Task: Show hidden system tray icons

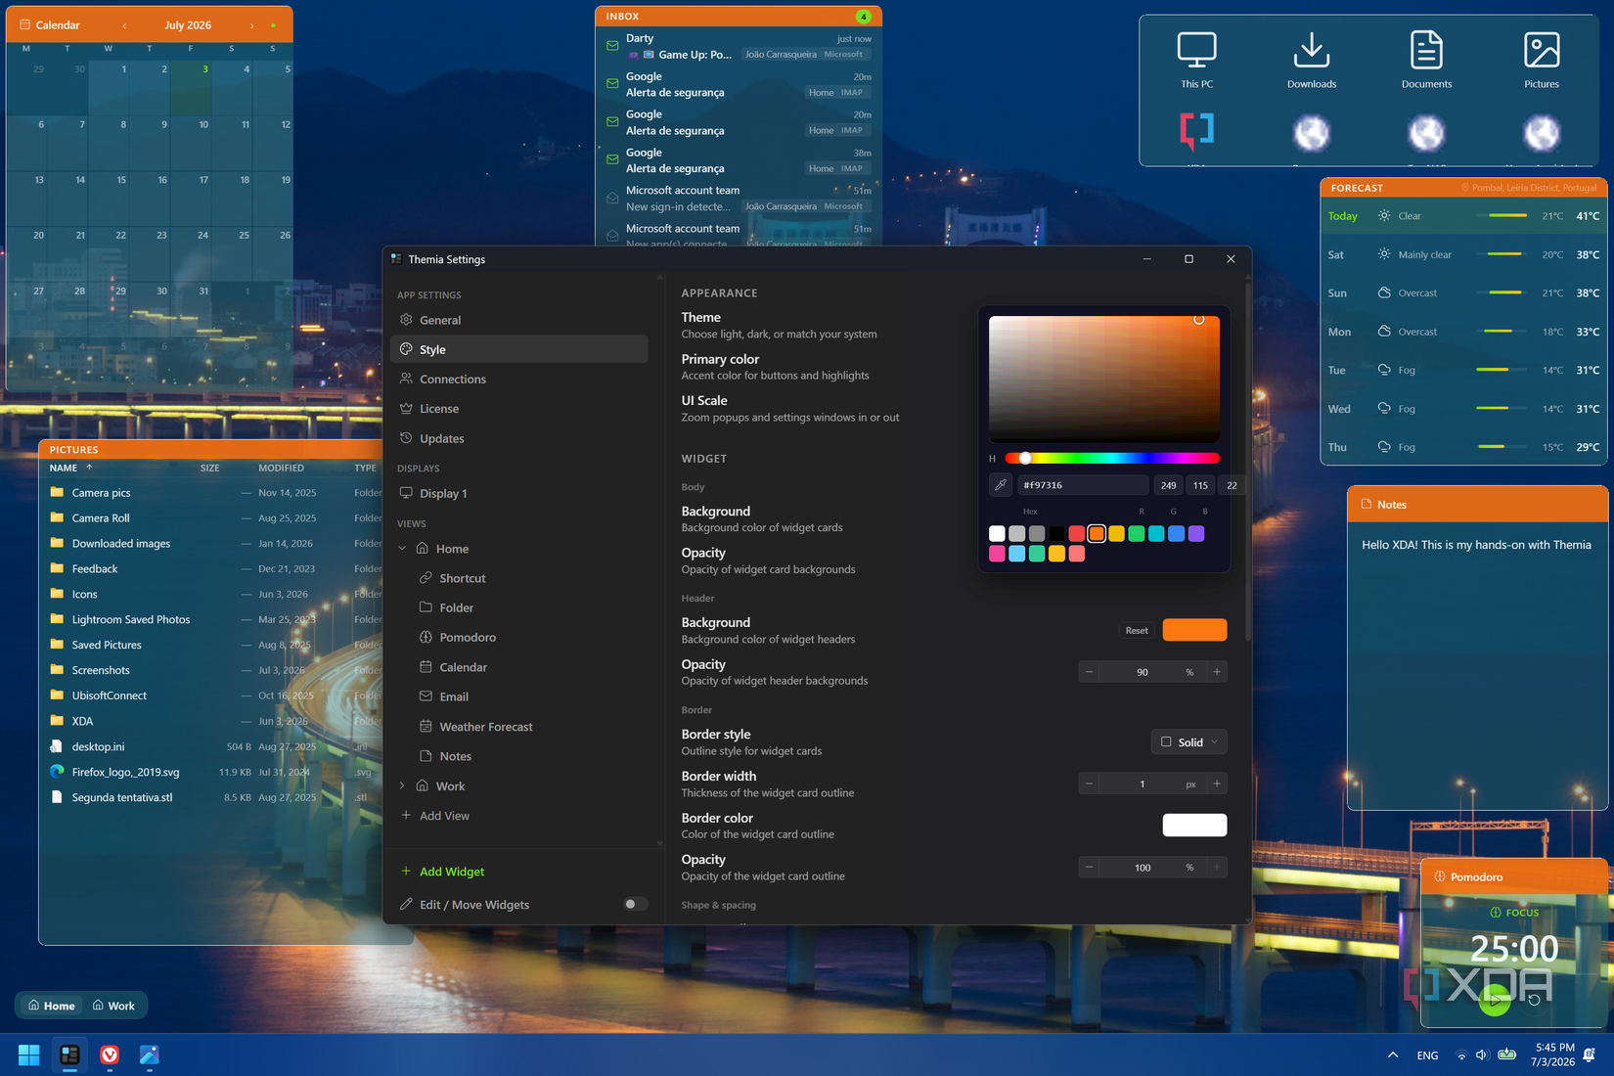Action: click(1392, 1054)
